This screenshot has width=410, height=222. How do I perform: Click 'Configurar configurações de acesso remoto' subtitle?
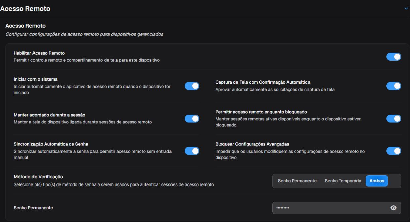click(x=84, y=34)
